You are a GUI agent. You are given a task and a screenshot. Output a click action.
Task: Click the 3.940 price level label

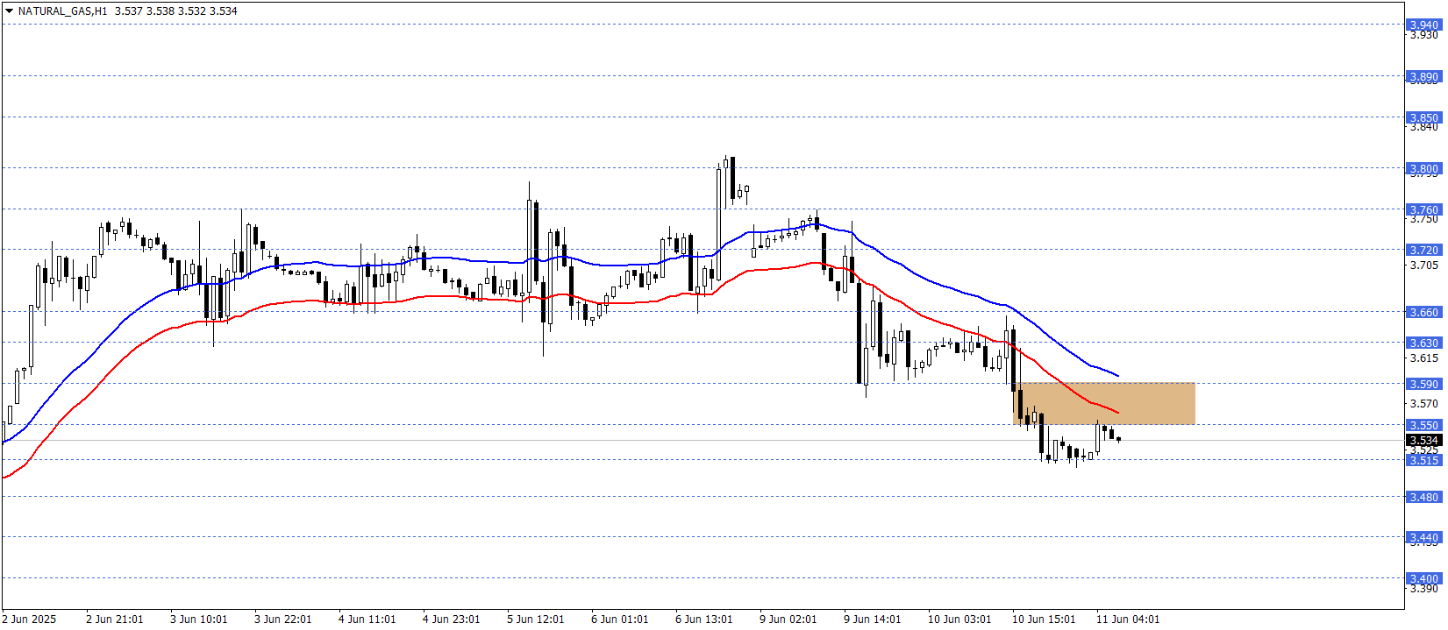1424,25
